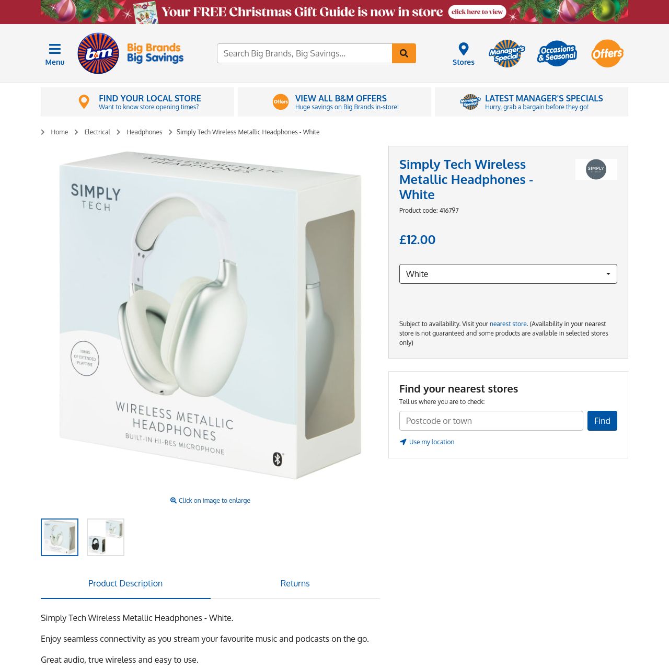669x669 pixels.
Task: Switch to the Returns tab
Action: (295, 584)
